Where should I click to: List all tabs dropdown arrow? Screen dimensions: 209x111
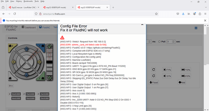click(x=206, y=8)
